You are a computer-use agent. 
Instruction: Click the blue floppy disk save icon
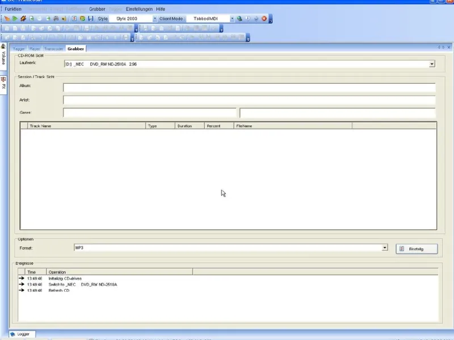[91, 19]
